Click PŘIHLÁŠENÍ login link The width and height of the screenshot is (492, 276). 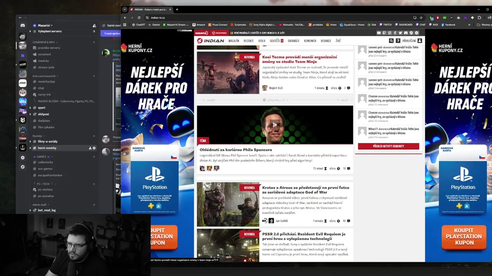click(x=409, y=41)
